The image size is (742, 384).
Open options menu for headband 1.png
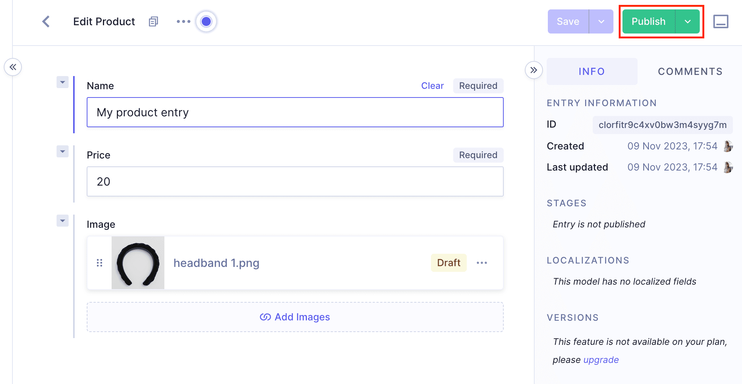481,263
